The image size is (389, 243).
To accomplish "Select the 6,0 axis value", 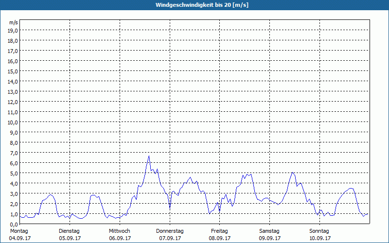I will [15, 163].
